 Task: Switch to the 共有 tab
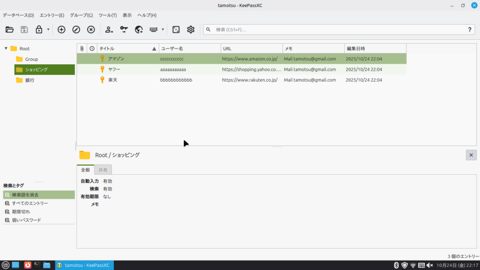click(103, 170)
